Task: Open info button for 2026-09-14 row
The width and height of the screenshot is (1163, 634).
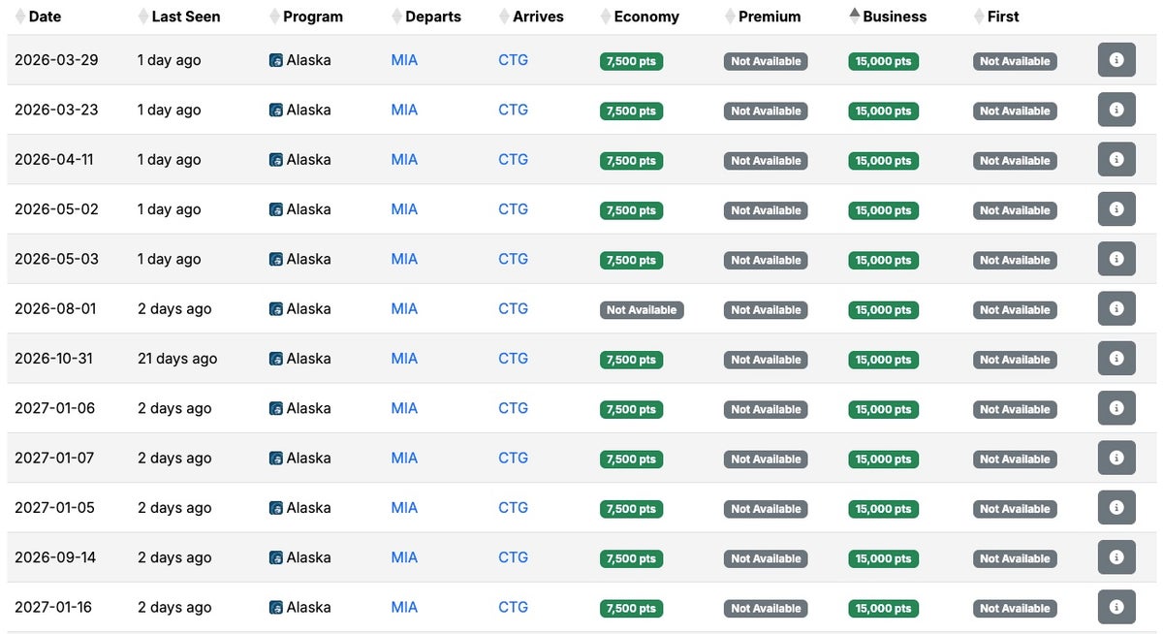Action: [x=1116, y=557]
